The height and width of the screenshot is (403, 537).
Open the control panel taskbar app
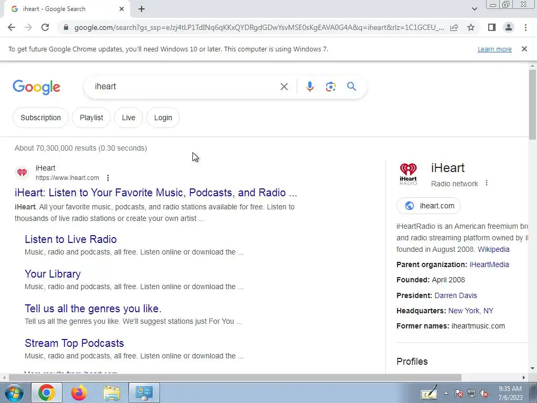coord(144,393)
